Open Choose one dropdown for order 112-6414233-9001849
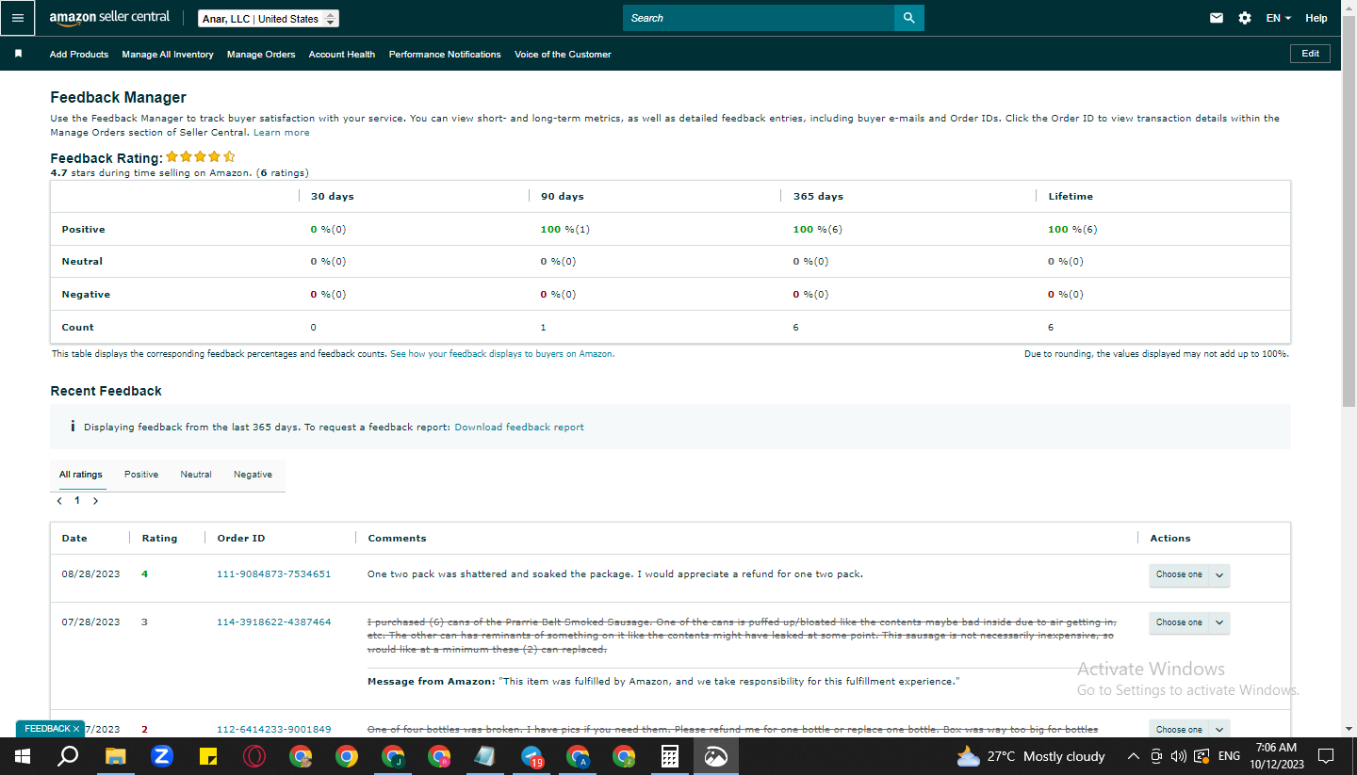The width and height of the screenshot is (1357, 775). click(1189, 729)
